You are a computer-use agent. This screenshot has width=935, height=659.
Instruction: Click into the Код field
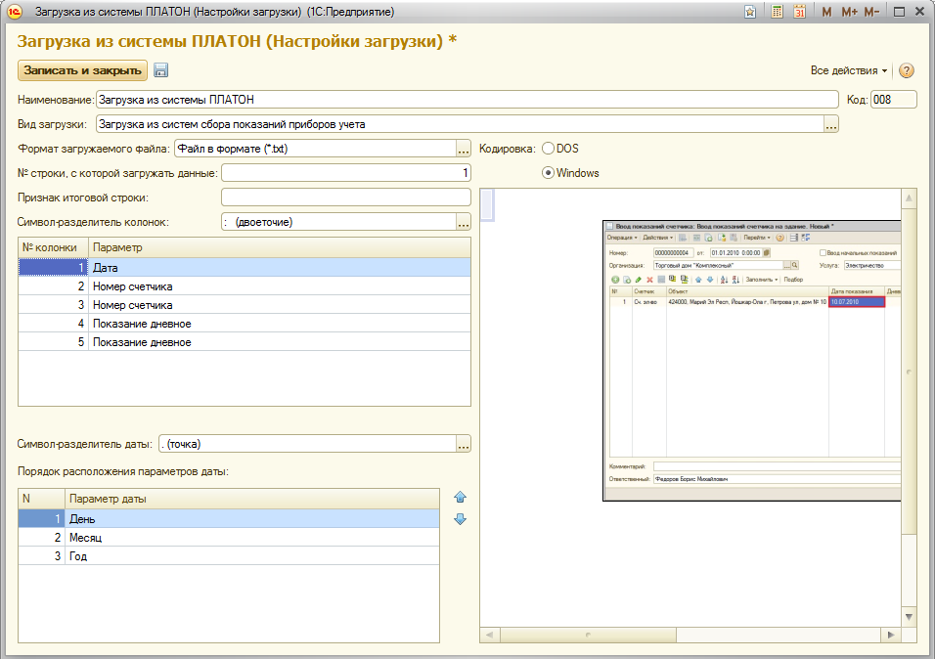(893, 100)
